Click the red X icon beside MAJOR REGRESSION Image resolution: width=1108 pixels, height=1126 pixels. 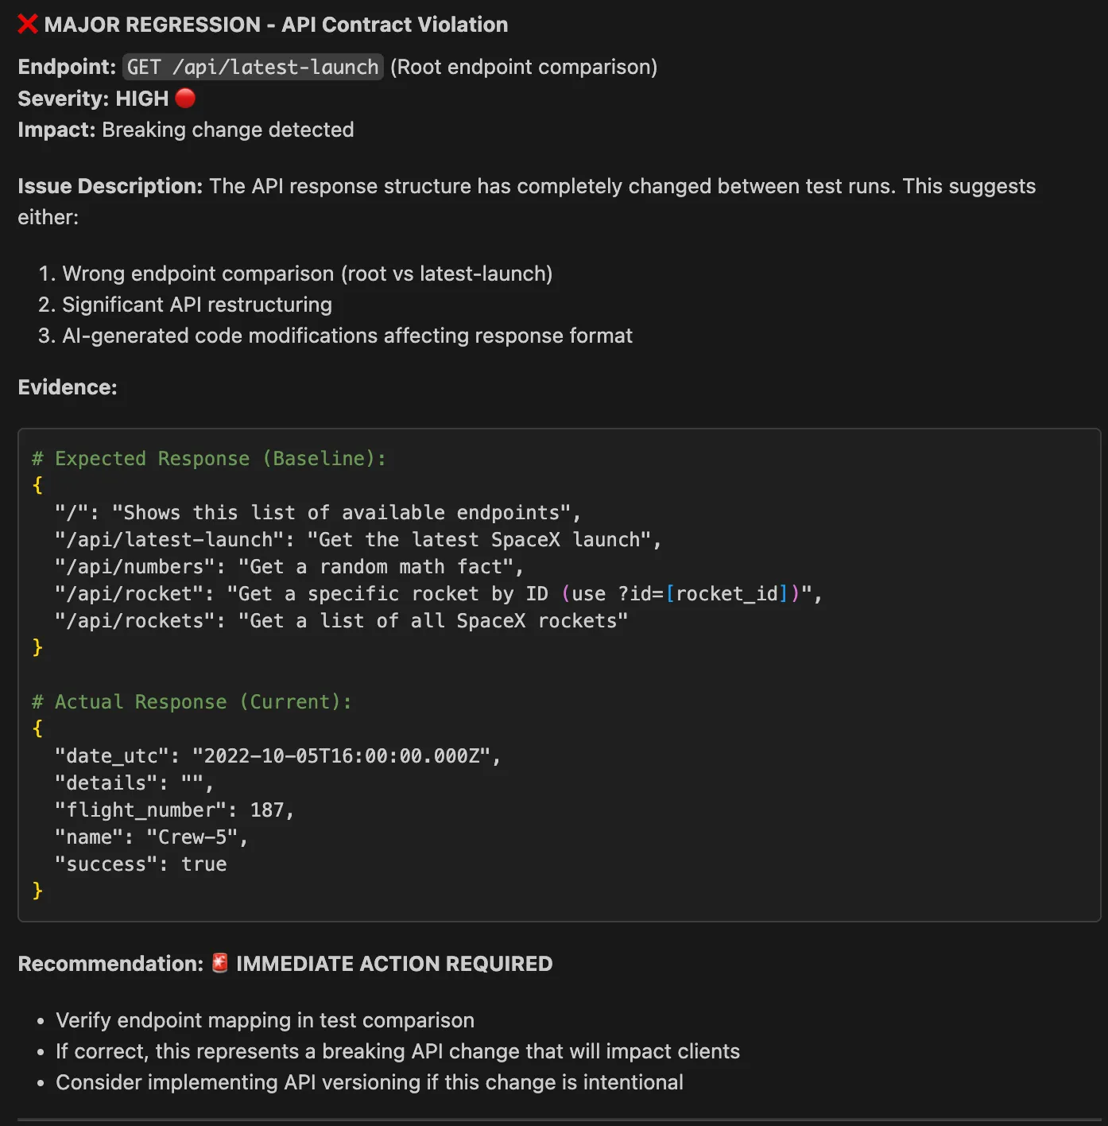[x=28, y=25]
